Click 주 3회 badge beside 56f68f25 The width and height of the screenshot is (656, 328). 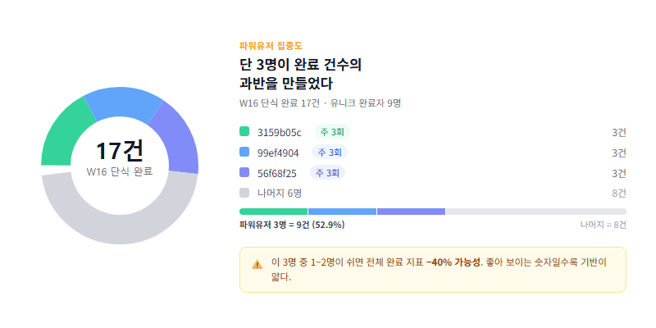pos(328,172)
